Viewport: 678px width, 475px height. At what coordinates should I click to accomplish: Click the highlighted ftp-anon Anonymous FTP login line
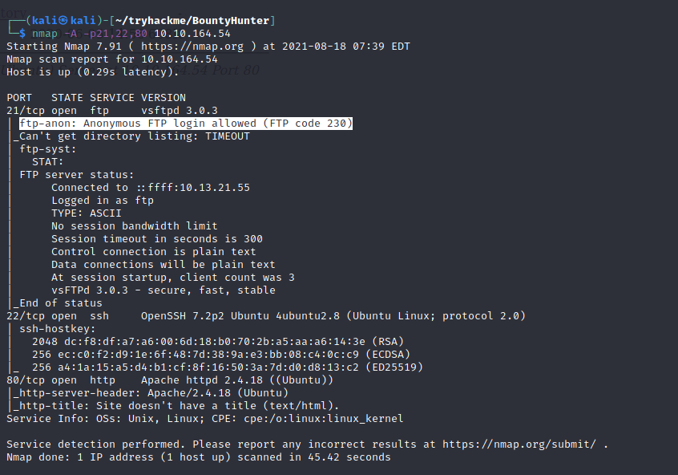pos(186,124)
